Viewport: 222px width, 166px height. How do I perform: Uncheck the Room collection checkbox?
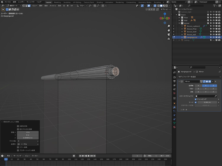(208, 15)
